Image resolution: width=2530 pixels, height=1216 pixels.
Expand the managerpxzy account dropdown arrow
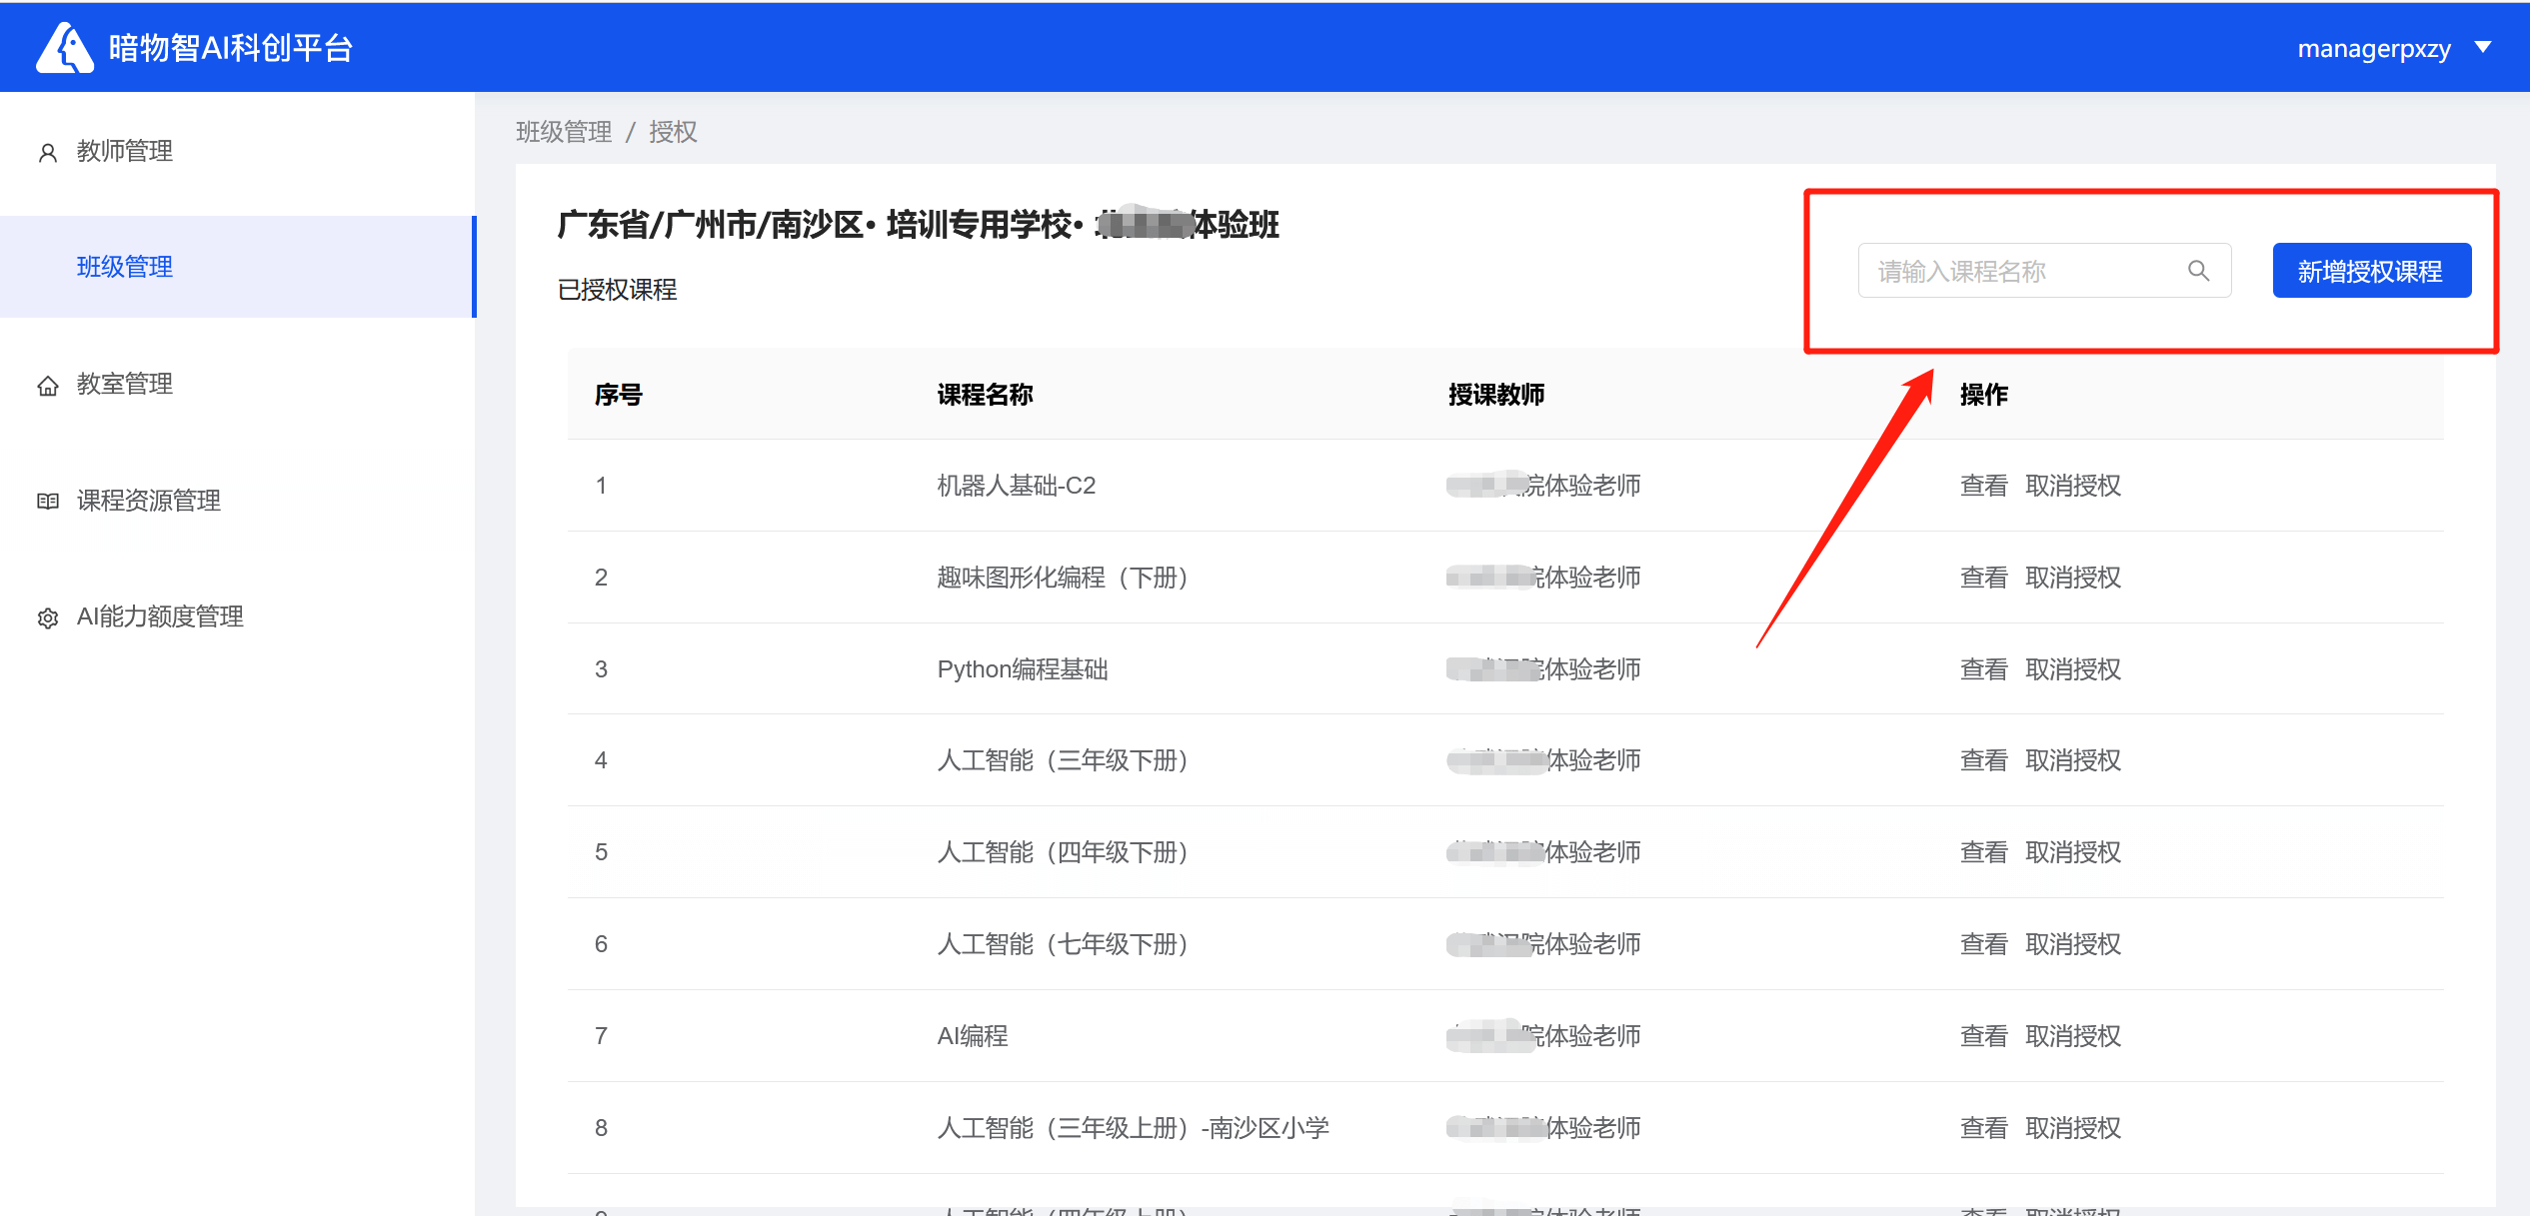click(2483, 48)
